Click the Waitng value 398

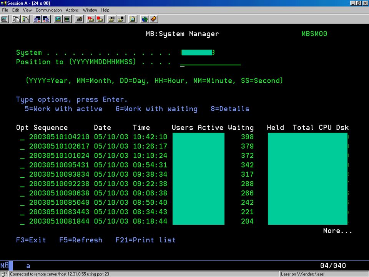[x=247, y=137]
